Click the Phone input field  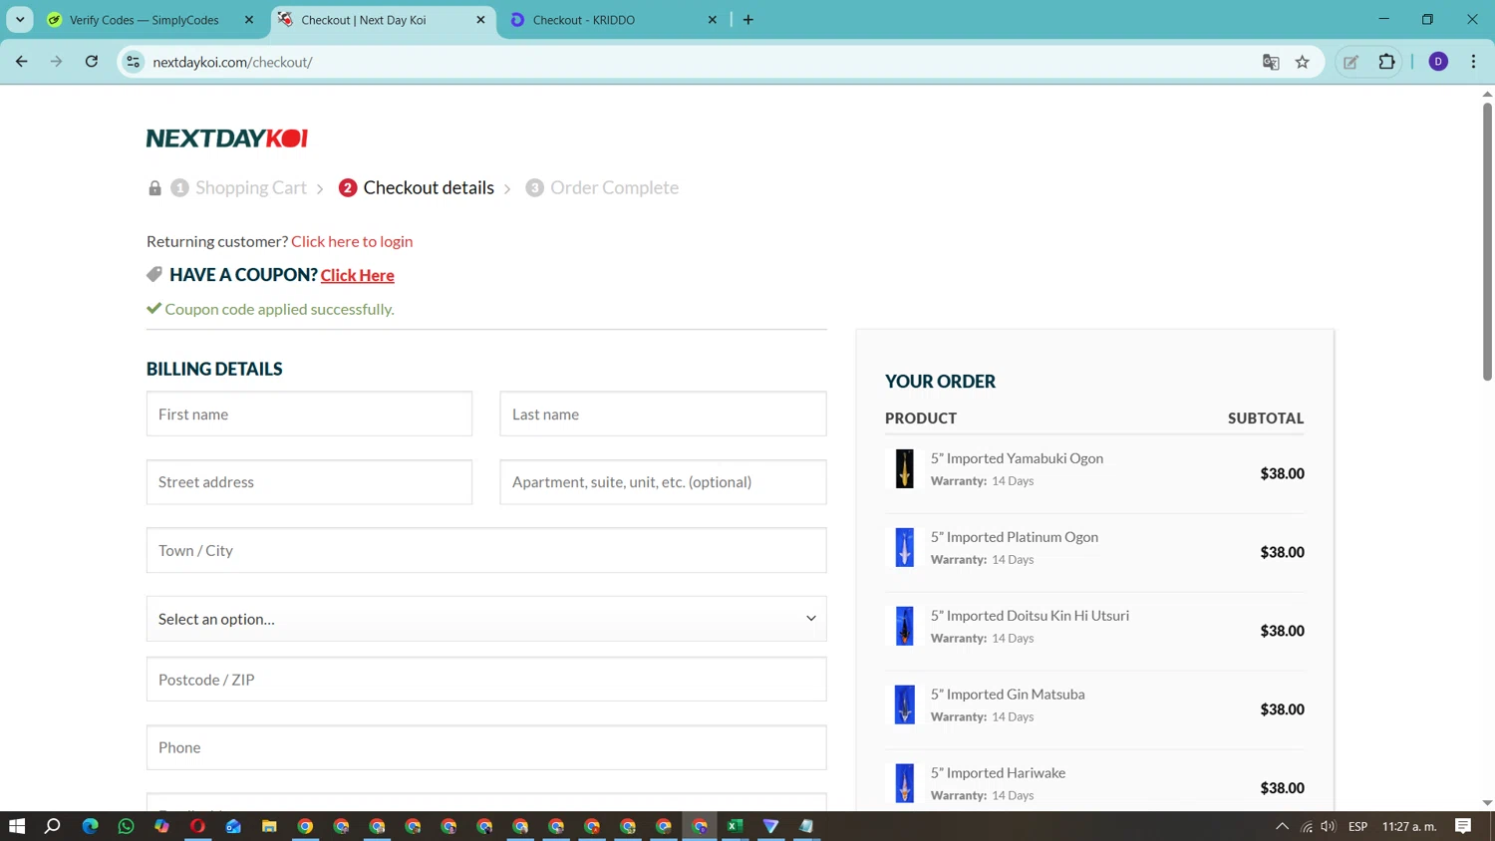coord(486,747)
